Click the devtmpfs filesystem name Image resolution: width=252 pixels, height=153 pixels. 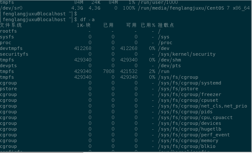click(x=11, y=48)
